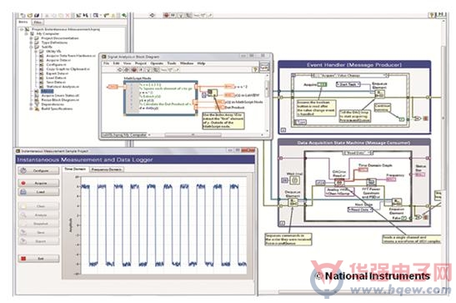Click red Abort button on main diagram toolbar
The height and width of the screenshot is (303, 456).
[167, 15]
